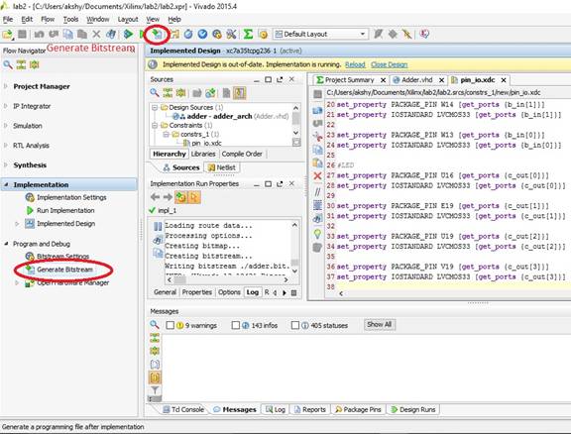The image size is (571, 434).
Task: Toggle comment icon in editor sidebar
Action: [x=317, y=192]
